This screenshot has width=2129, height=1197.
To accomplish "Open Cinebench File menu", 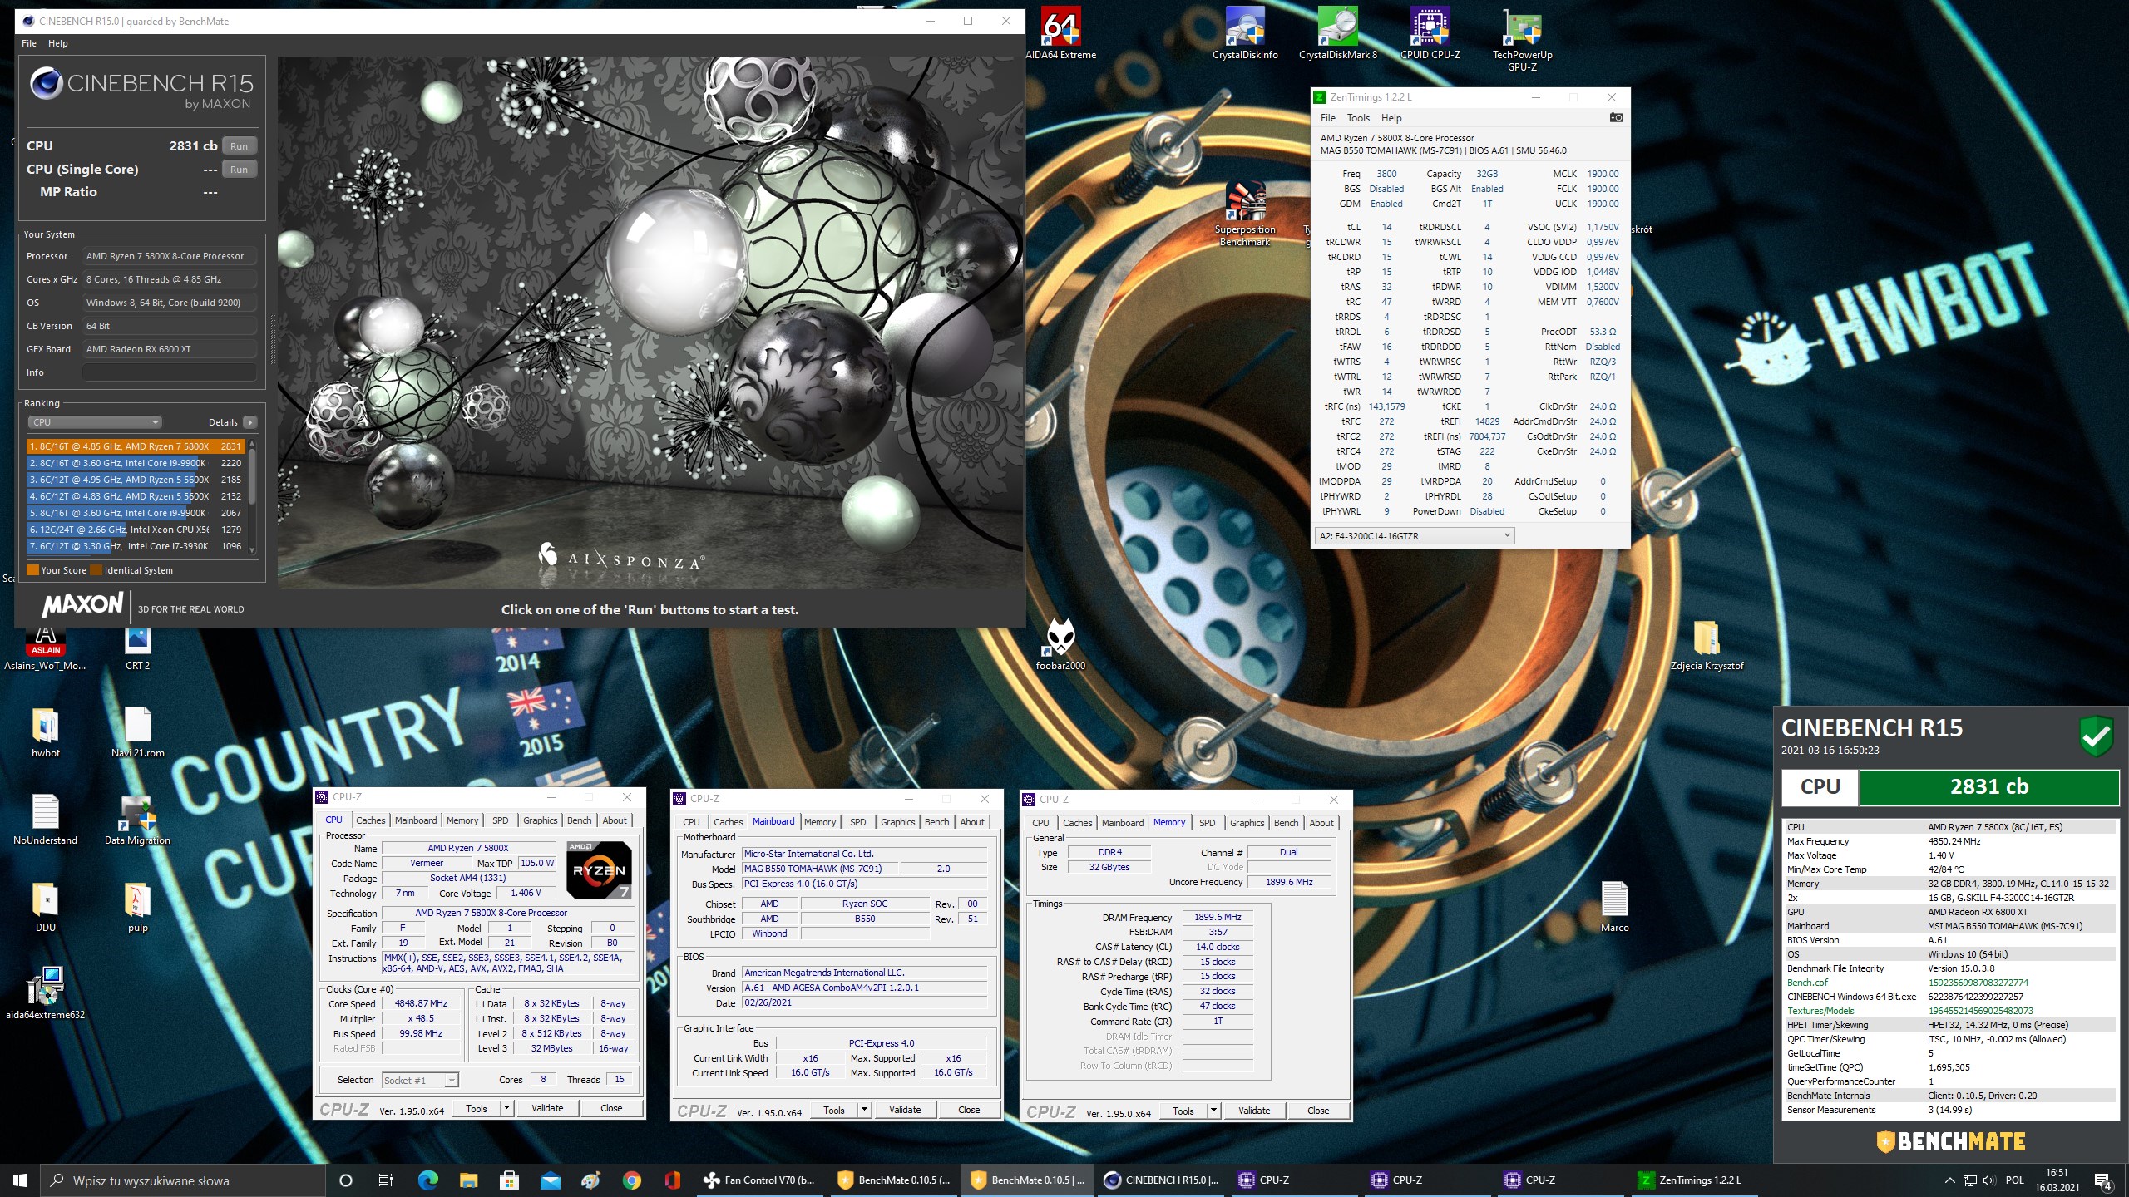I will click(29, 43).
